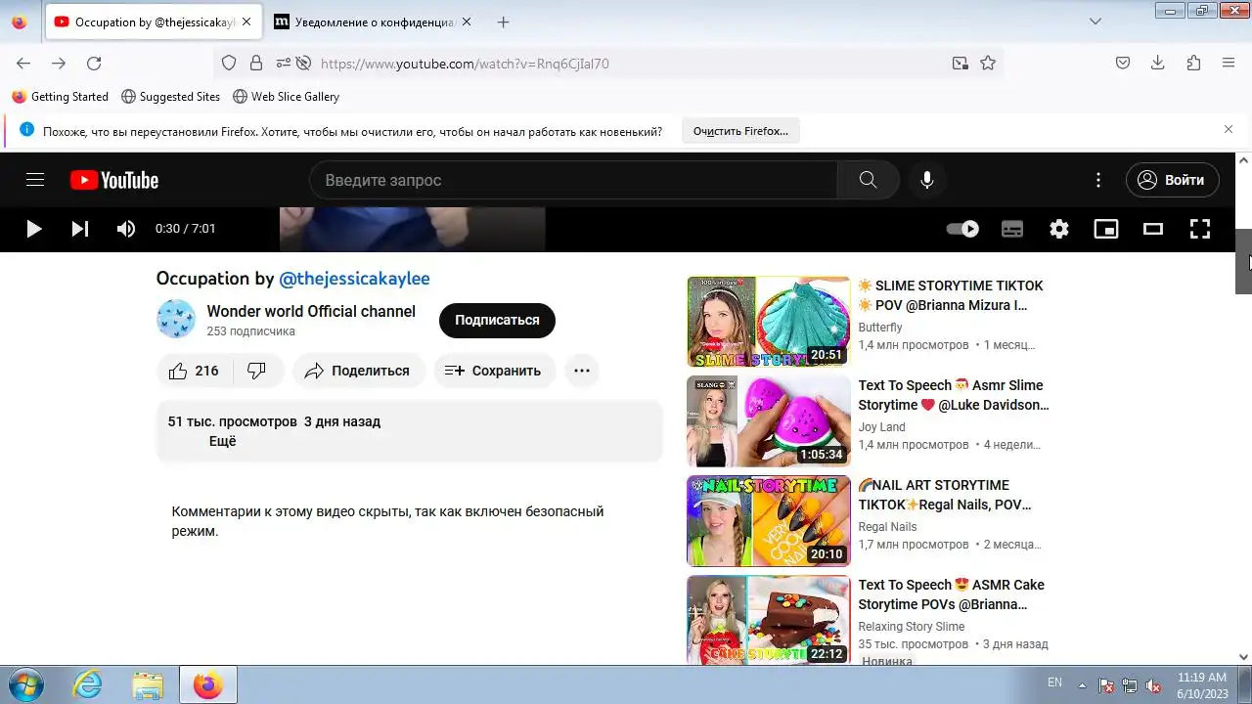
Task: Open YouTube settings three-dot menu
Action: click(x=1098, y=180)
